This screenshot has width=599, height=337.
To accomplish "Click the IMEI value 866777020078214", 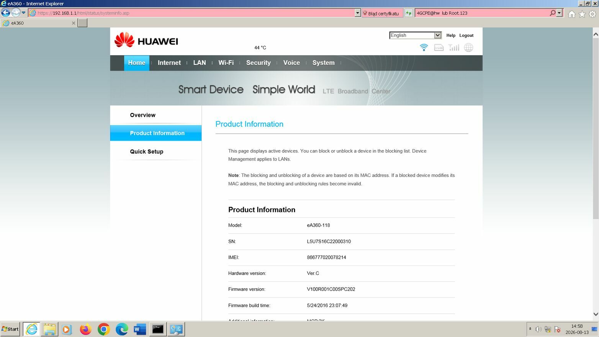I will coord(326,257).
